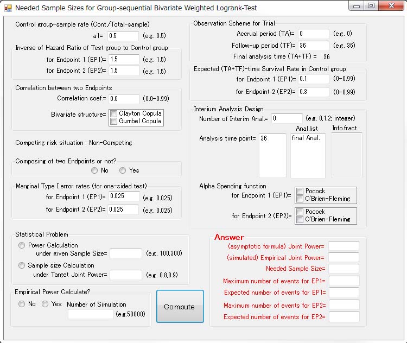Click the Analysis time point box
The width and height of the screenshot is (407, 343).
pos(272,156)
